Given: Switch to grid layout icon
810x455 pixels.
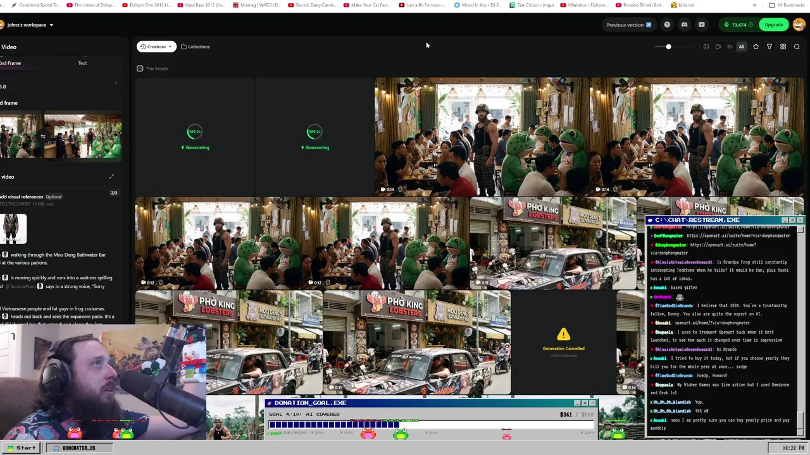Looking at the screenshot, I should pos(783,47).
